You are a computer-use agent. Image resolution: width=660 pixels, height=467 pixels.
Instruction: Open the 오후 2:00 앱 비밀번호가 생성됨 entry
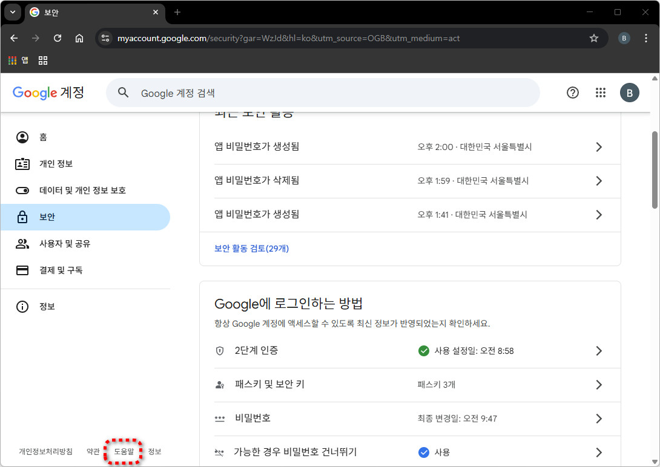point(410,147)
